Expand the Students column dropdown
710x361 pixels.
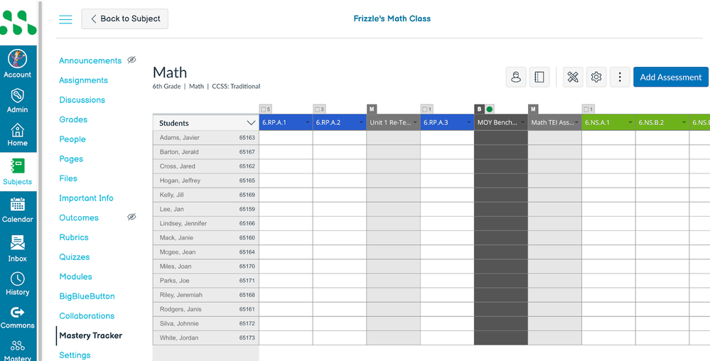[250, 123]
